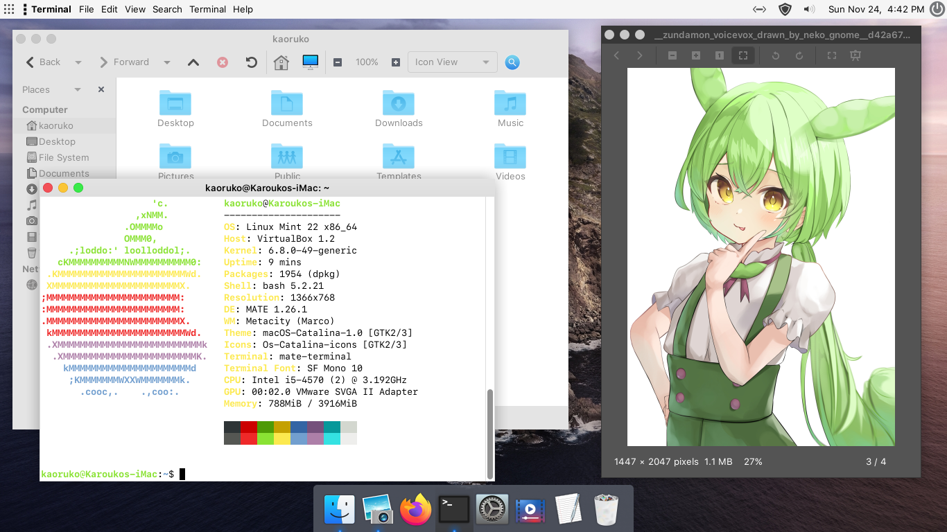Image resolution: width=947 pixels, height=532 pixels.
Task: Show image at normal 1:1 size
Action: 720,55
